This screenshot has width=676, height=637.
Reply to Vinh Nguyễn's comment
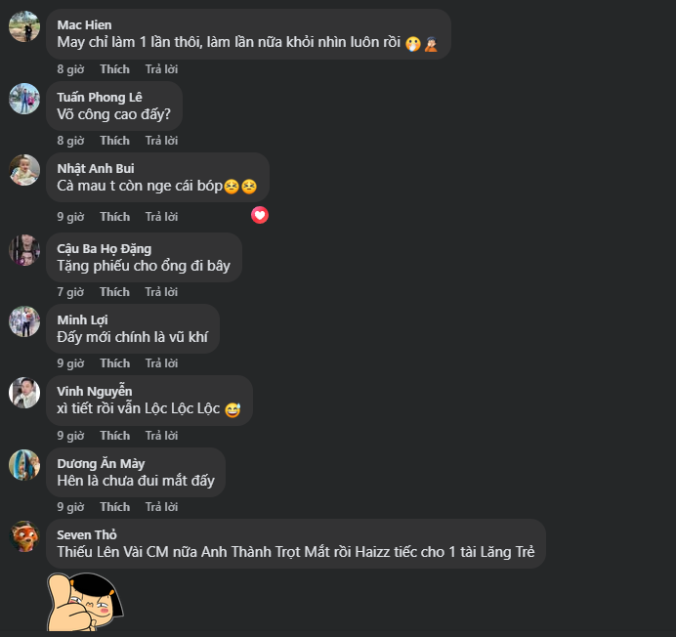click(x=161, y=436)
